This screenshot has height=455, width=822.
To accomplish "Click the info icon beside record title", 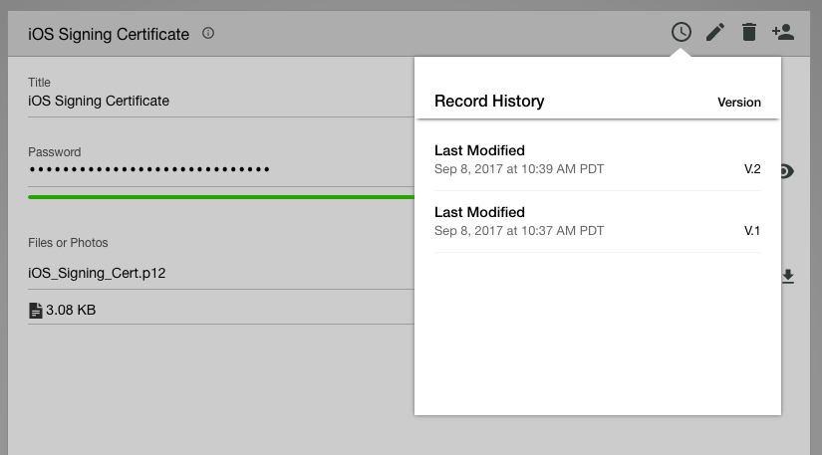I will 208,34.
